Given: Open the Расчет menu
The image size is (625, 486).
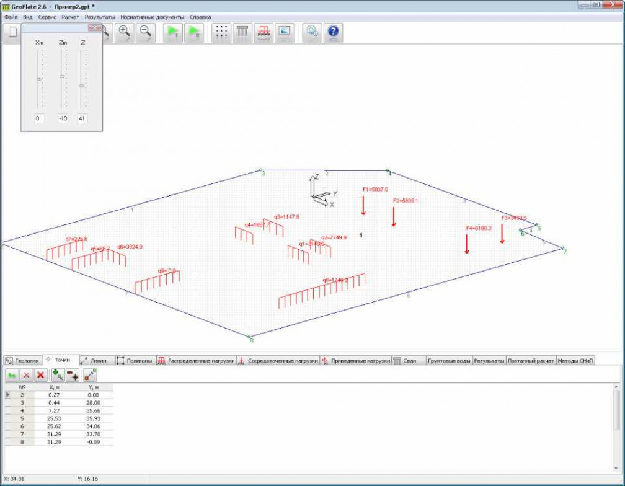Looking at the screenshot, I should click(70, 17).
